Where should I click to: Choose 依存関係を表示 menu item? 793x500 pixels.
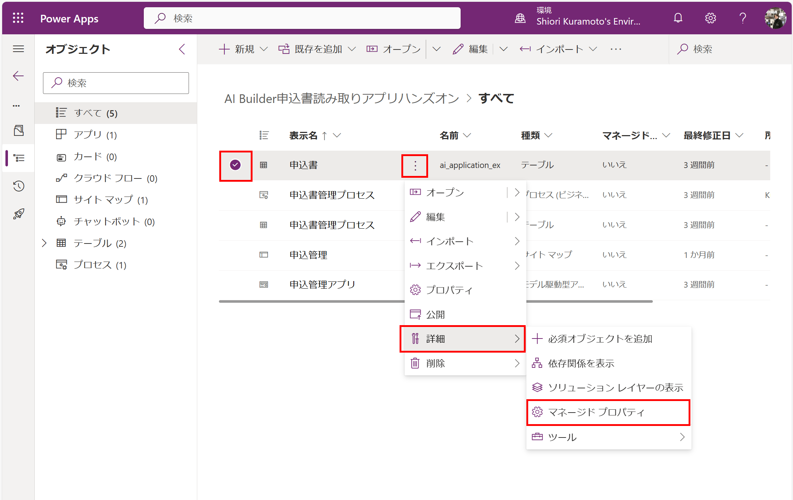[x=581, y=363]
